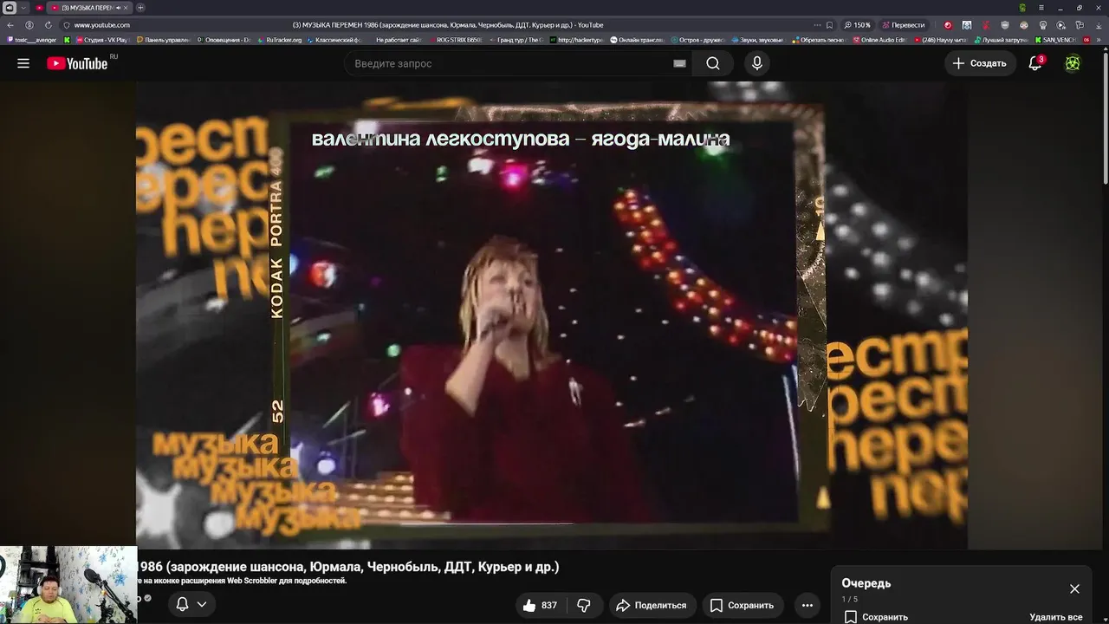The width and height of the screenshot is (1109, 624).
Task: Open the Оповещения bookmark
Action: pos(224,40)
